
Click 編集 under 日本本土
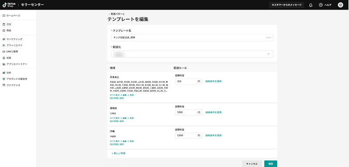(x=125, y=95)
